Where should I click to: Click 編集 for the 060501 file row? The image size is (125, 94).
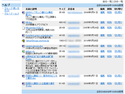click(102, 13)
